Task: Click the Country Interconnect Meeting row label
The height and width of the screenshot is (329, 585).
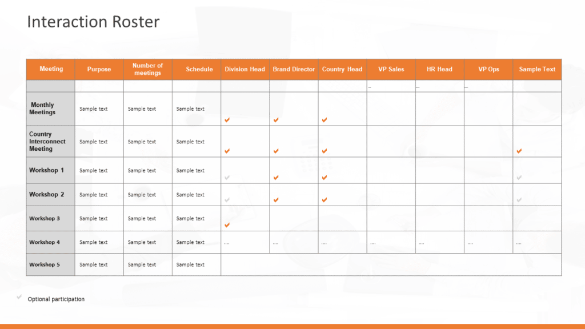Action: [47, 142]
